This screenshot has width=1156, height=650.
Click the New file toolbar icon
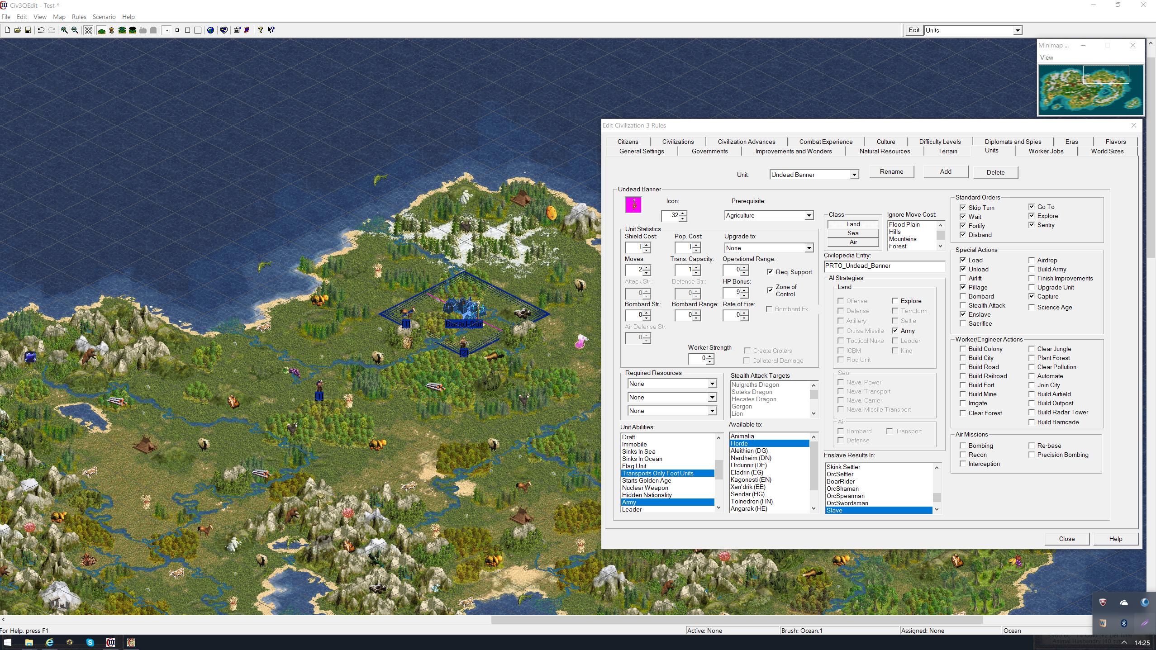coord(7,30)
